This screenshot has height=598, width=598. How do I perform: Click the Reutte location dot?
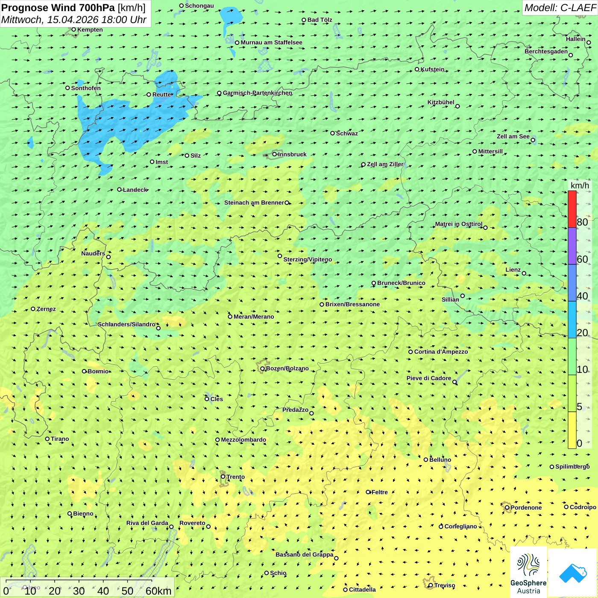[149, 95]
